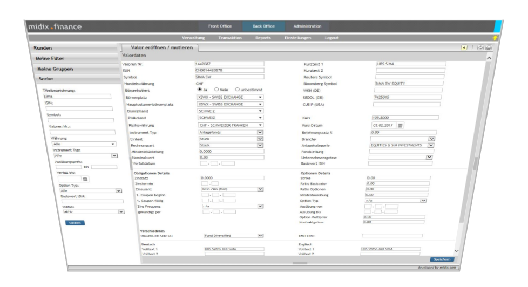528x287 pixels.
Task: Click the vertical scrollbar's up arrow
Action: pos(489,58)
